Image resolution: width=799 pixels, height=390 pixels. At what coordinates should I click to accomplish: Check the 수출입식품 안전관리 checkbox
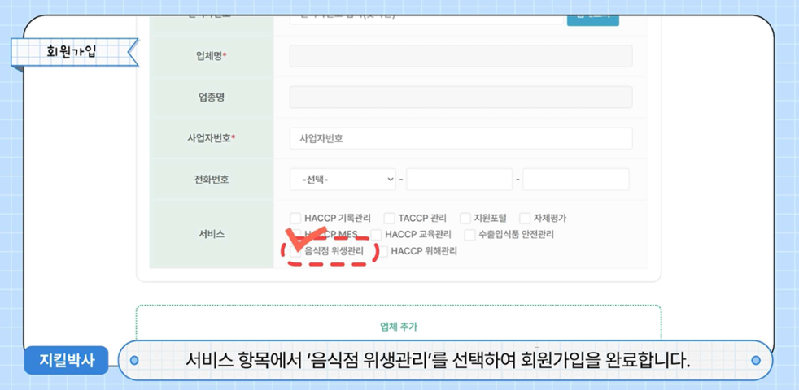[469, 235]
